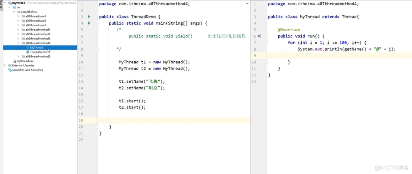Select the a02threadcase2 package name
Image resolution: width=412 pixels, height=174 pixels.
coord(36,21)
